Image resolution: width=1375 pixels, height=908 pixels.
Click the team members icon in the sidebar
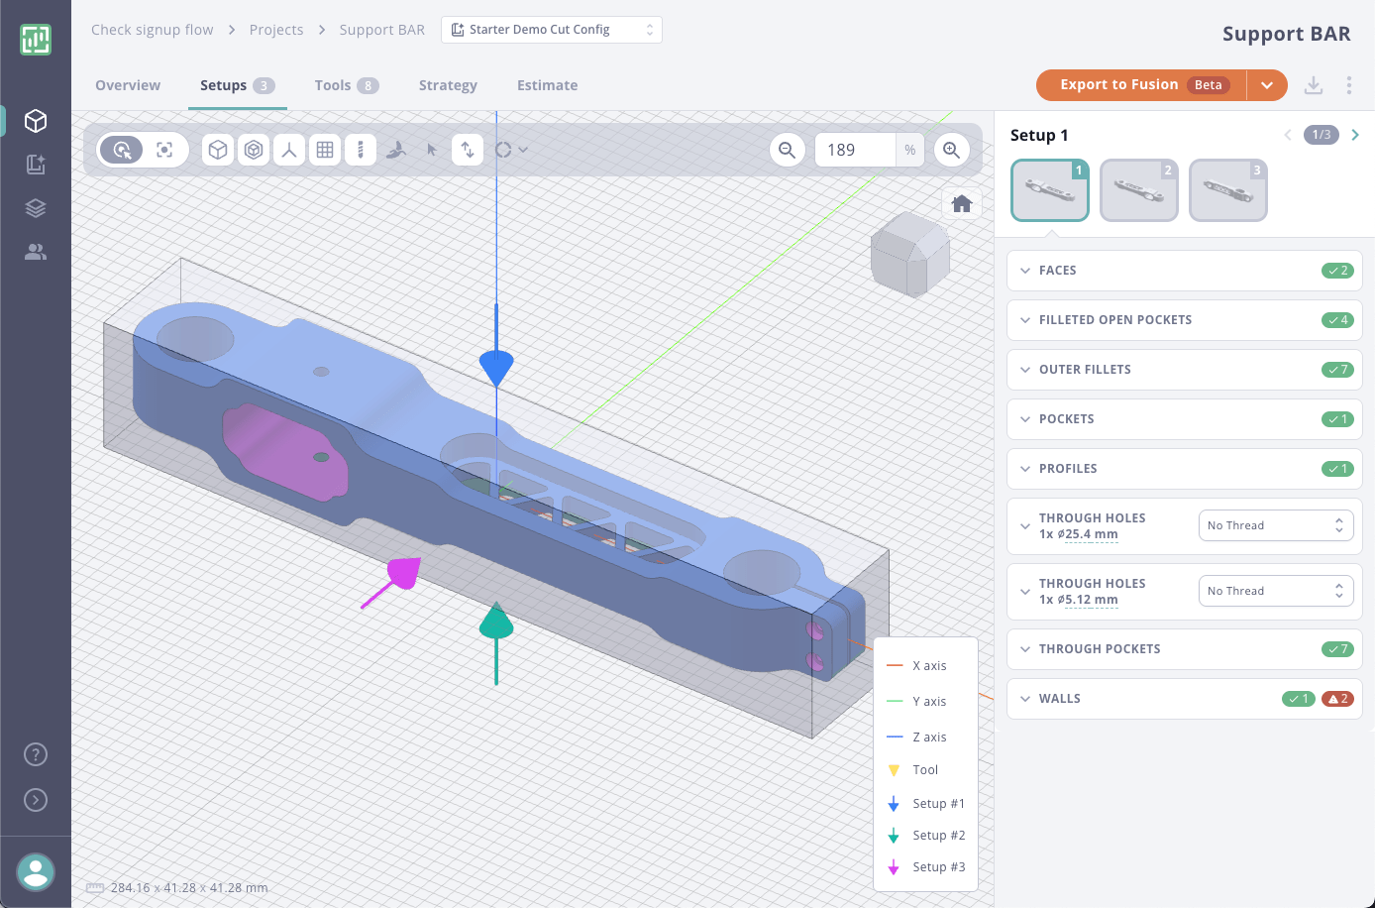pos(35,252)
